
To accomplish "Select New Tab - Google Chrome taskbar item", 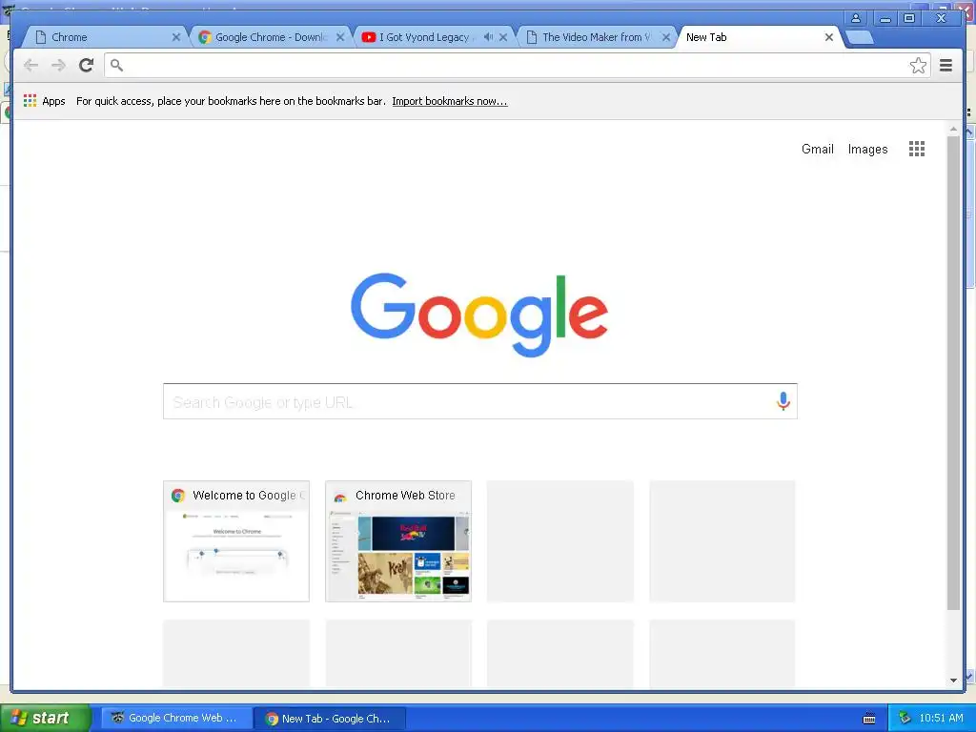I will pos(330,719).
